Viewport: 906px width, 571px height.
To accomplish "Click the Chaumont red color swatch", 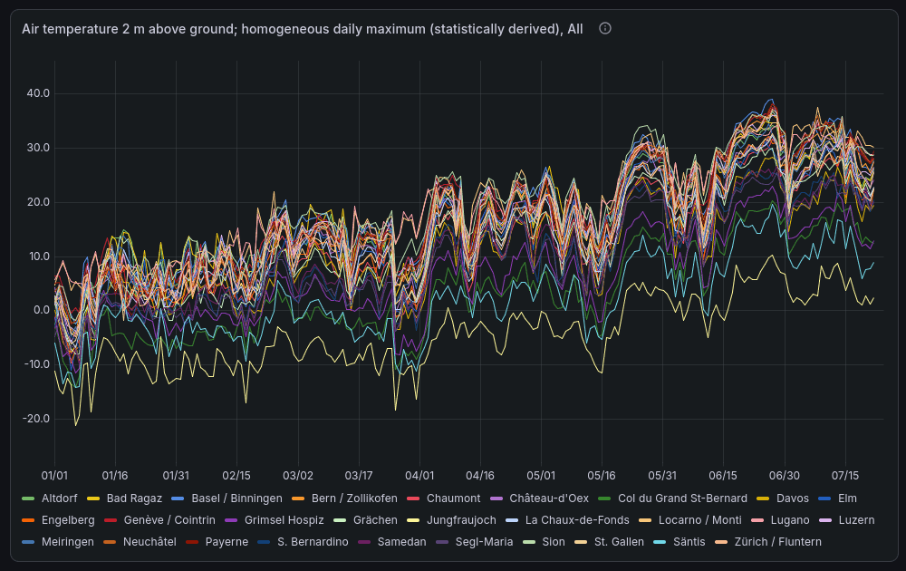I will (x=413, y=498).
